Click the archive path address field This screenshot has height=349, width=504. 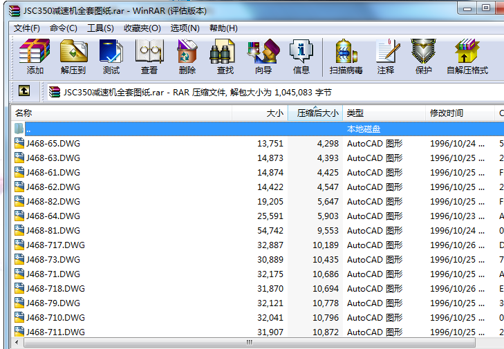point(276,92)
